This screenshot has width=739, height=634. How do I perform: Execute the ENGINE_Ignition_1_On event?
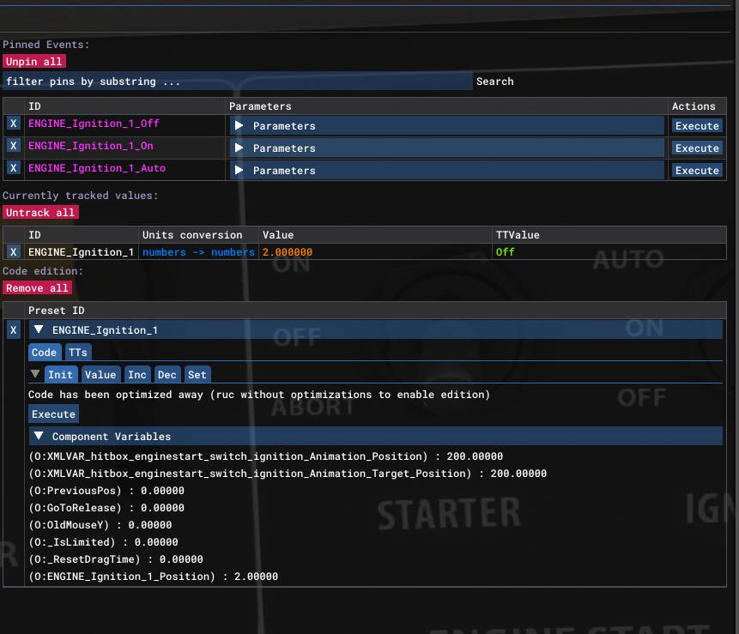pyautogui.click(x=696, y=148)
